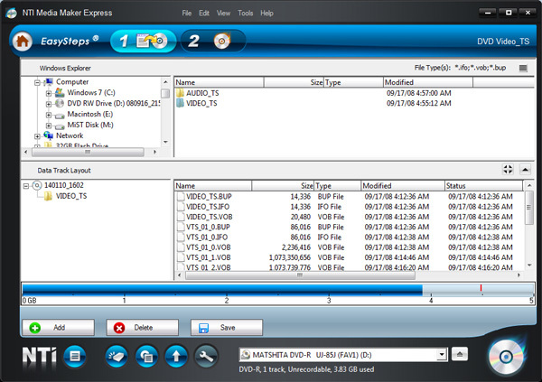Screen dimensions: 542x382
Task: Select Macintosh (E:) drive
Action: point(89,114)
